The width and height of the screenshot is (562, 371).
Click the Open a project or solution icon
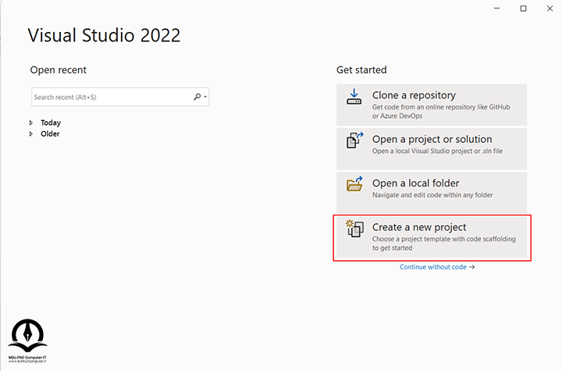[355, 141]
